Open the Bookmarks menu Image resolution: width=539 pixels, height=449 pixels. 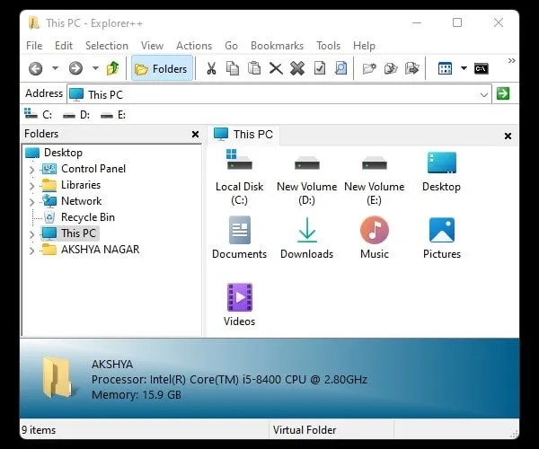[x=277, y=46]
